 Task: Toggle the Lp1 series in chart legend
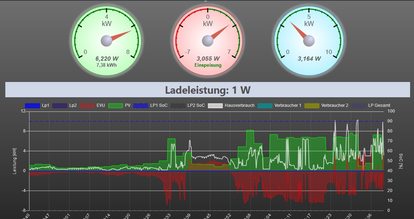point(37,105)
